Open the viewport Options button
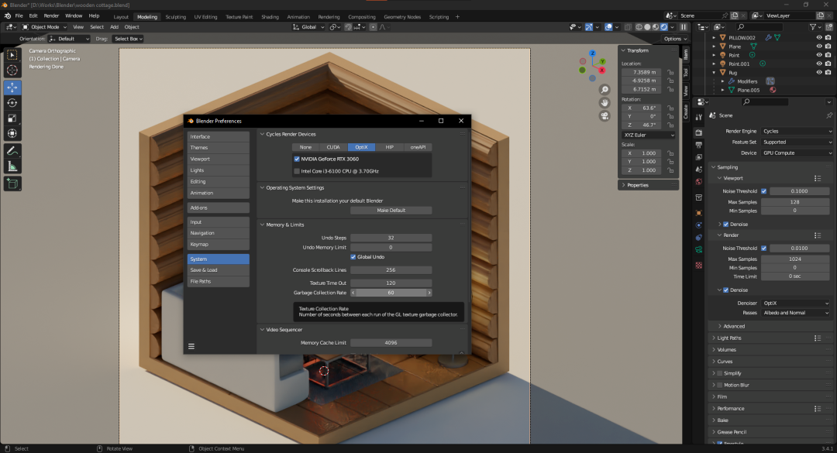The image size is (837, 453). tap(675, 39)
